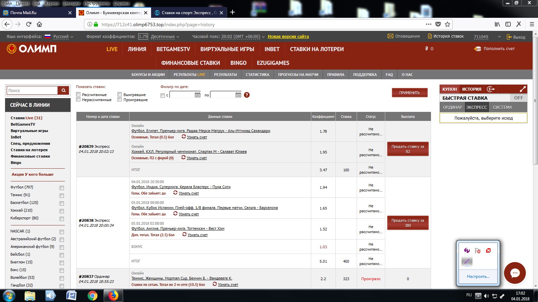Refresh score icon for Spartak M match
The image size is (538, 302).
183,158
